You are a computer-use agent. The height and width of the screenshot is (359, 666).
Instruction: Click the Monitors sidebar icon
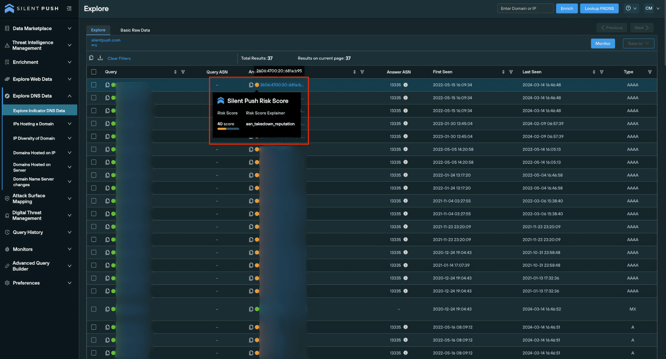(7, 249)
